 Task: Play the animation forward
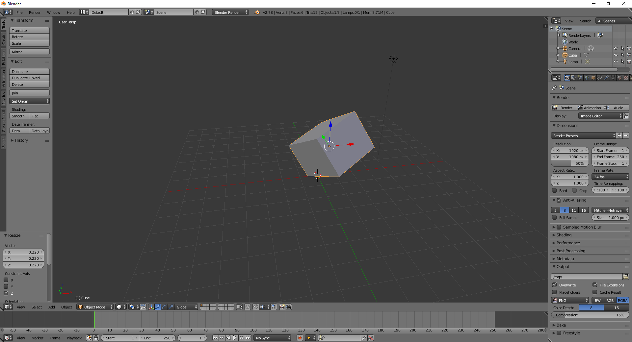tap(235, 338)
